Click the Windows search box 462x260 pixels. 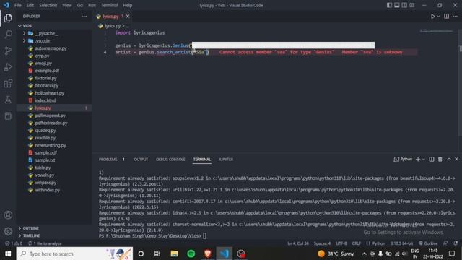coord(74,253)
